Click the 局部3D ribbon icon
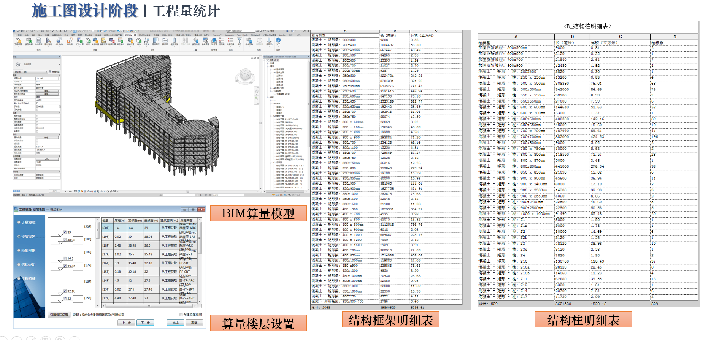 pyautogui.click(x=269, y=41)
